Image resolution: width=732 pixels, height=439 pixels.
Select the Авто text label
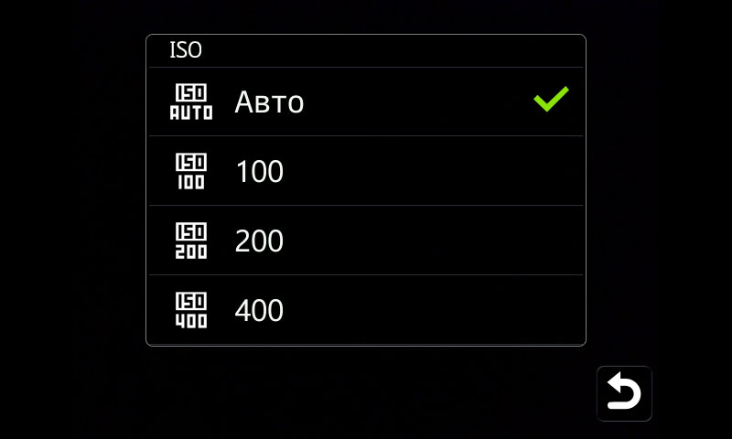269,102
